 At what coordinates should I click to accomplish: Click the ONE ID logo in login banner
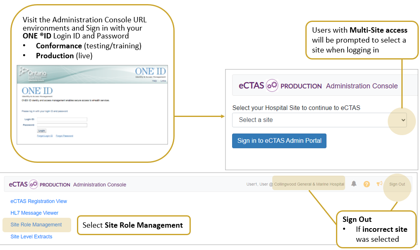150,71
